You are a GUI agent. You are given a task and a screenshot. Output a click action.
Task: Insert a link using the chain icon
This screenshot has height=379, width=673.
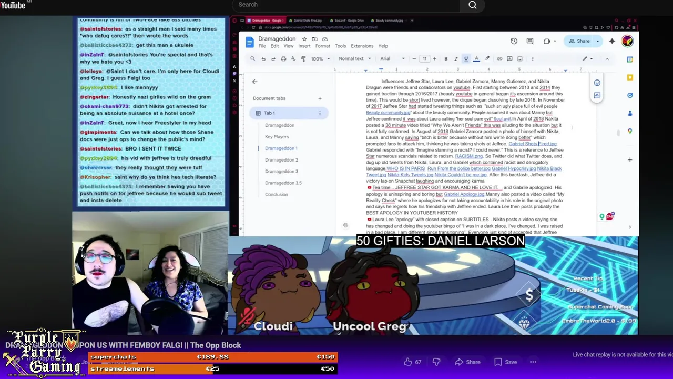tap(499, 59)
